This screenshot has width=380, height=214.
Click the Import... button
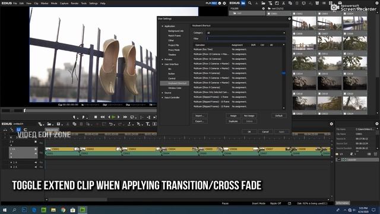tap(200, 116)
